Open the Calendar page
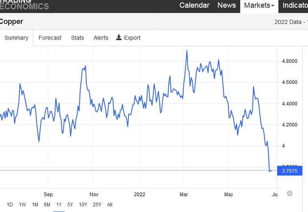Viewport: 308px width, 212px height. (x=194, y=5)
